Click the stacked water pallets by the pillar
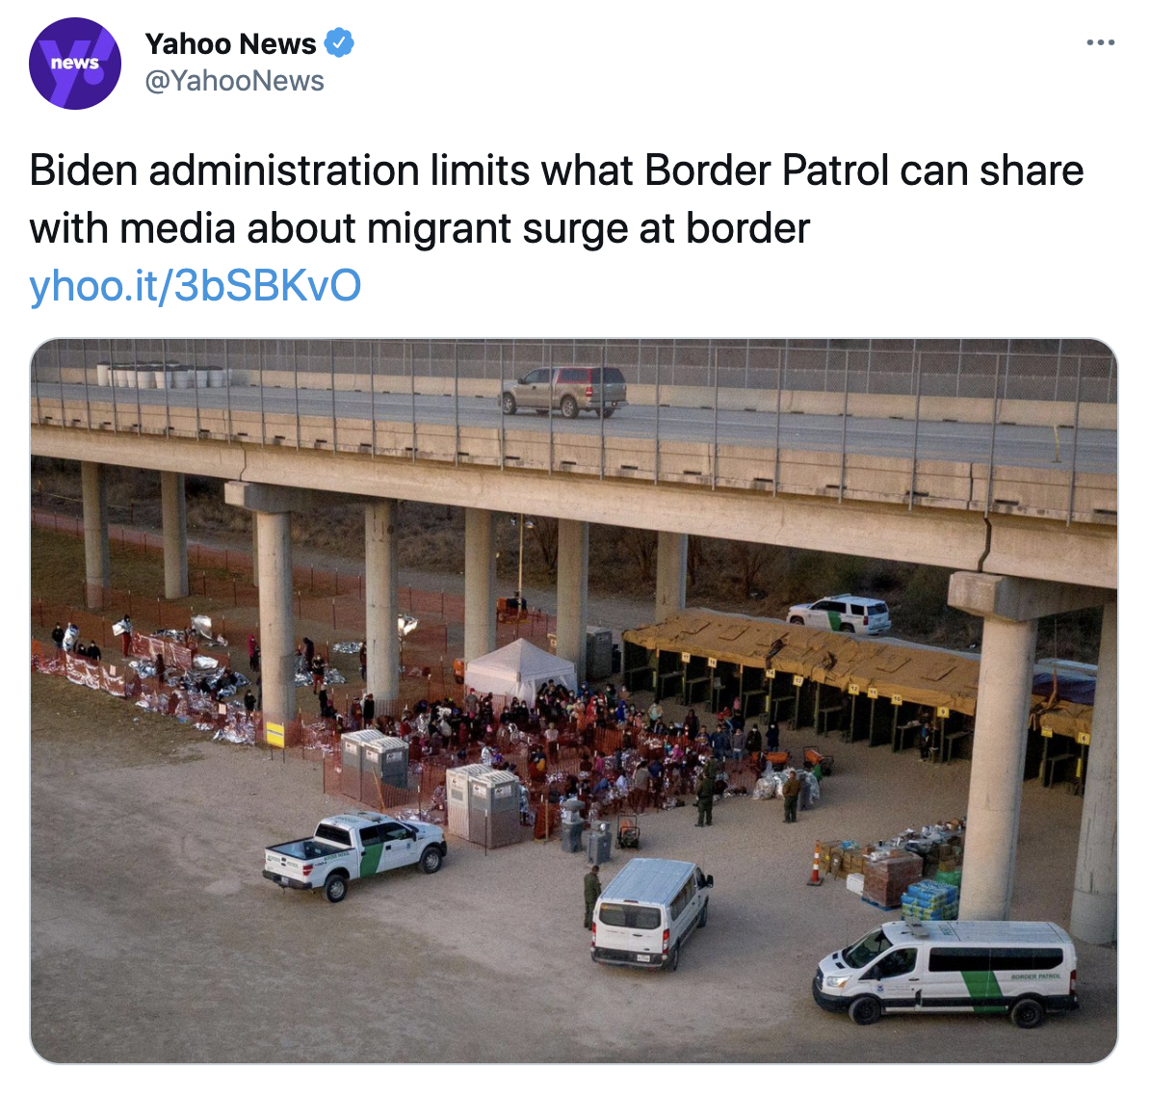This screenshot has height=1096, width=1150. pos(930,899)
